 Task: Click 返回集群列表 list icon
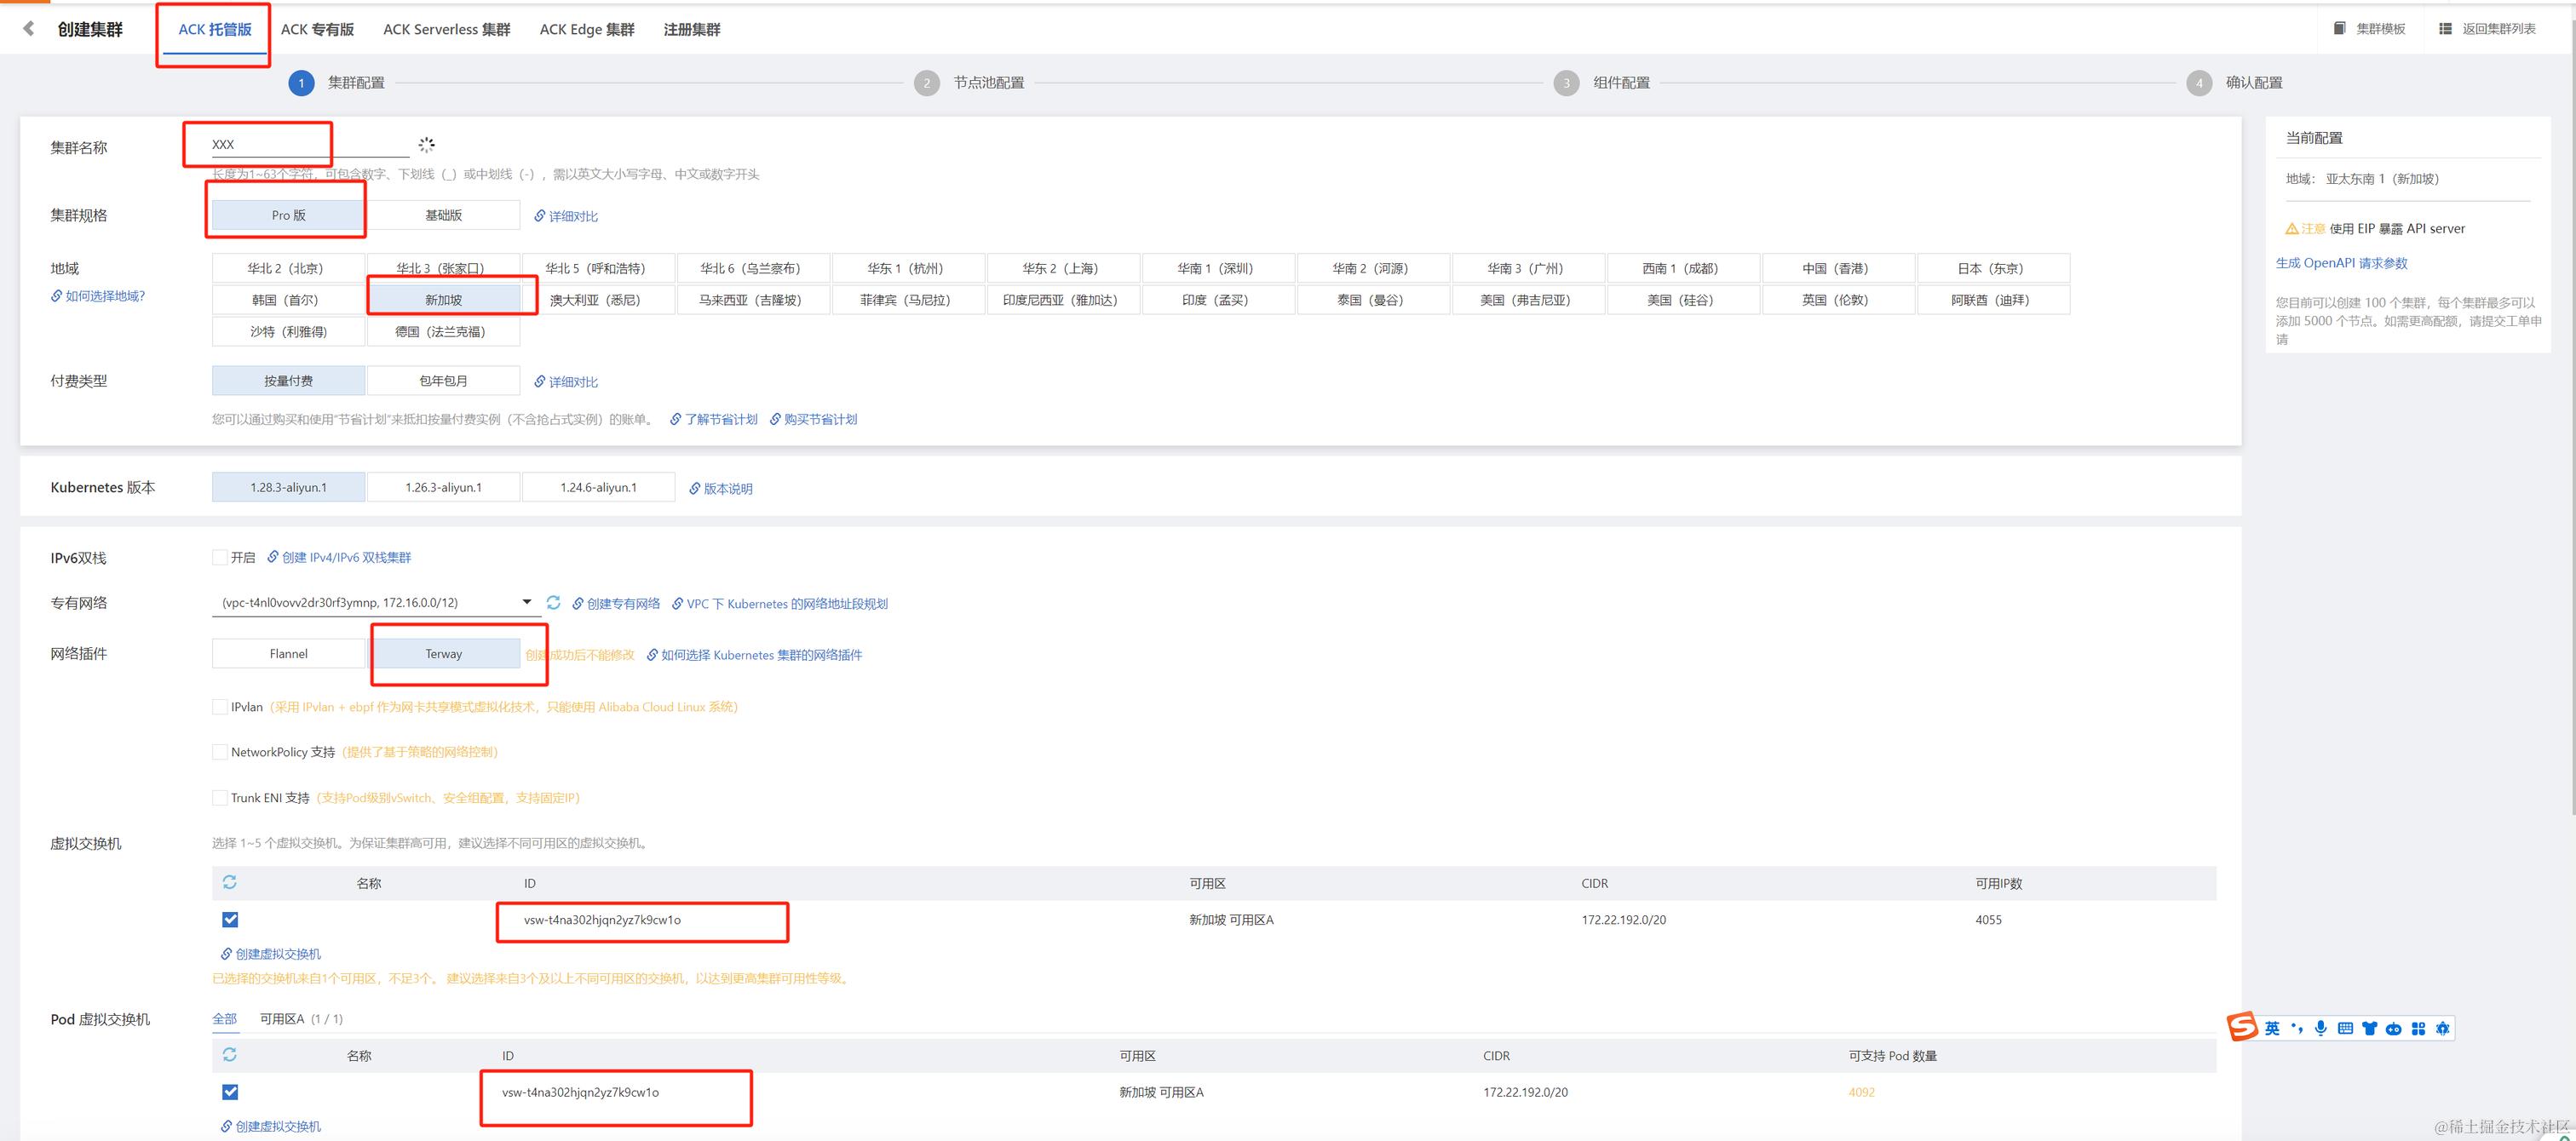[x=2445, y=29]
